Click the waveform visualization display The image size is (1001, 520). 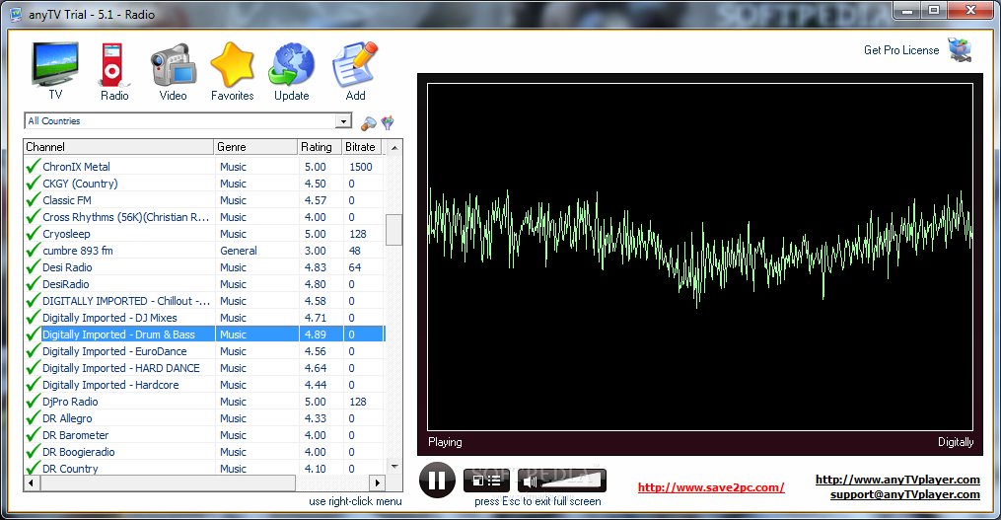(x=700, y=257)
